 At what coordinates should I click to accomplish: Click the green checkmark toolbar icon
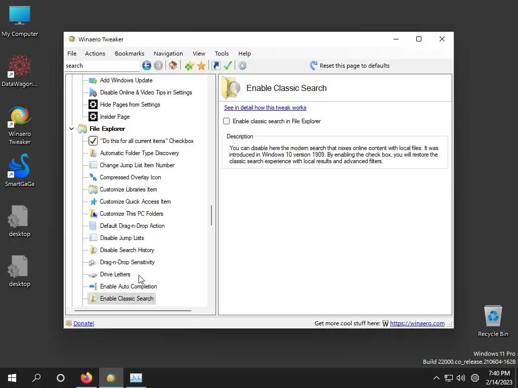pyautogui.click(x=228, y=65)
